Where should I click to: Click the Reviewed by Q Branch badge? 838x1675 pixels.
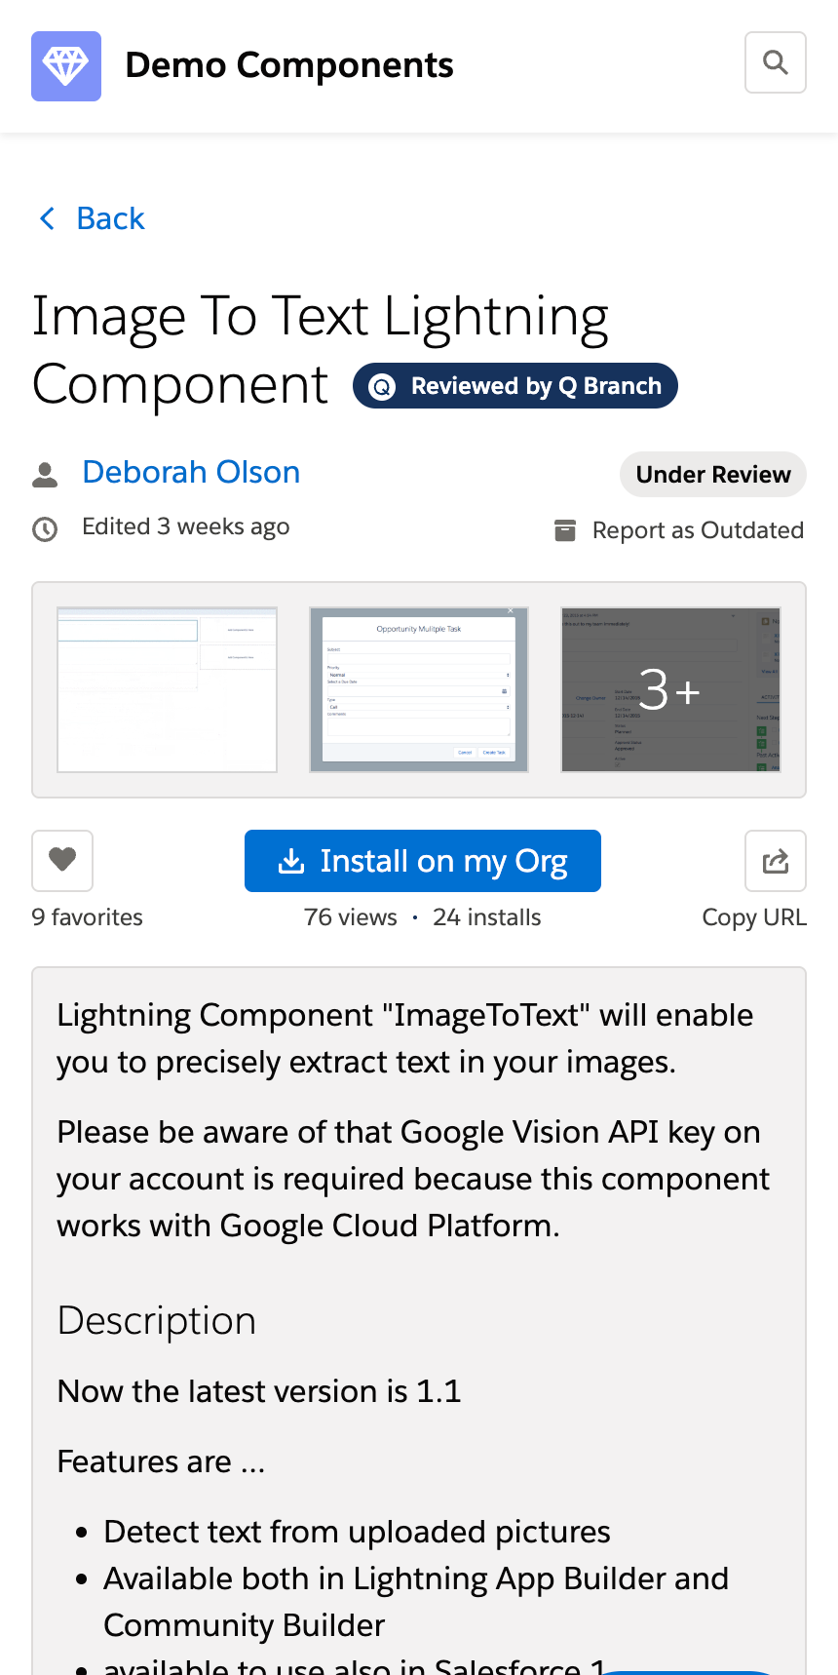pos(515,386)
